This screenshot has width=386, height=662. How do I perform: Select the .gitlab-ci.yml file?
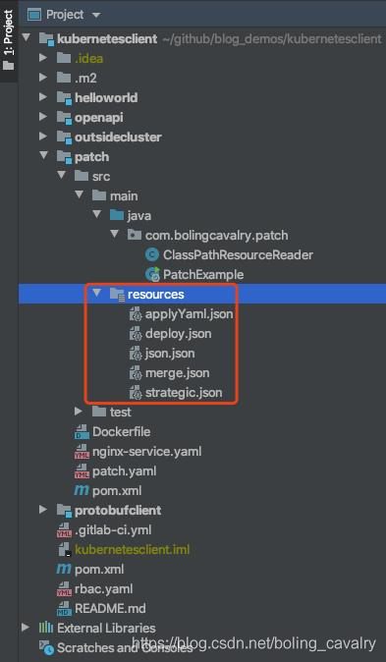click(113, 529)
